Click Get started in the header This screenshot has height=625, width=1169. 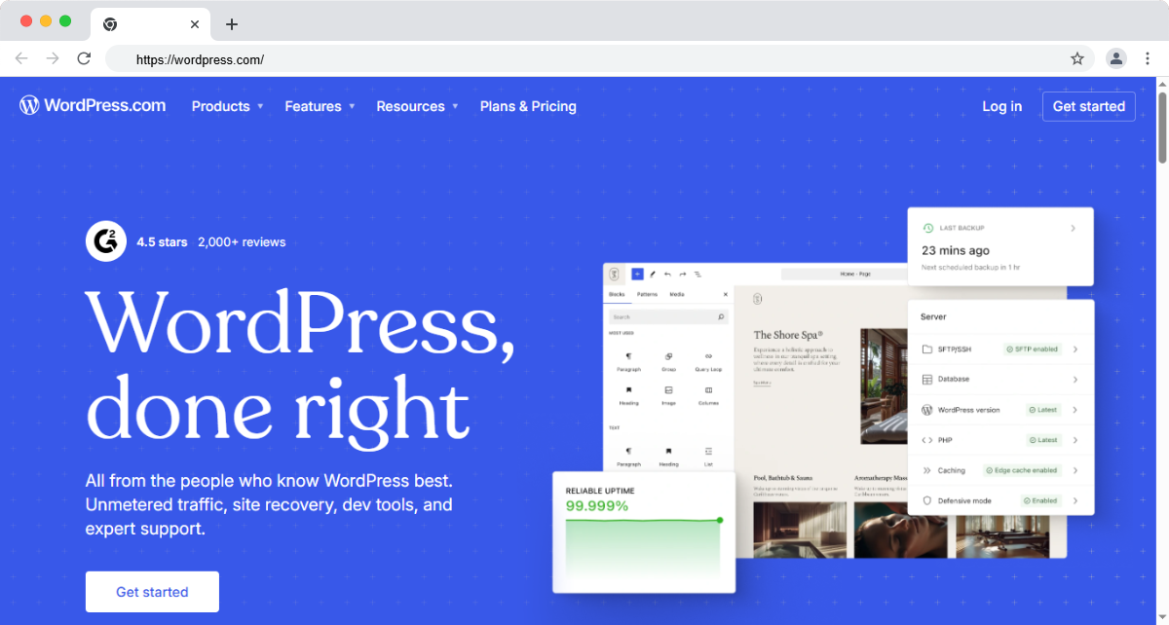tap(1089, 106)
